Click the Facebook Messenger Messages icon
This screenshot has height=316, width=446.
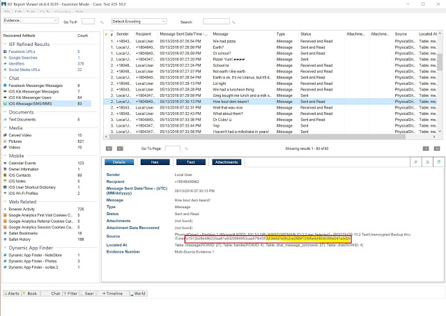[5, 85]
